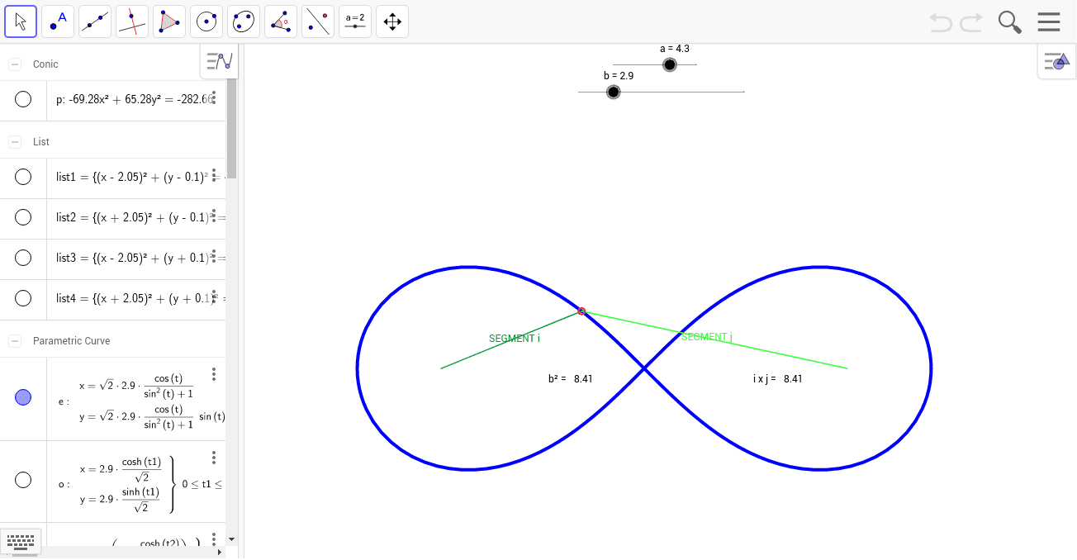1077x560 pixels.
Task: Click the red point on the curve
Action: coord(581,311)
